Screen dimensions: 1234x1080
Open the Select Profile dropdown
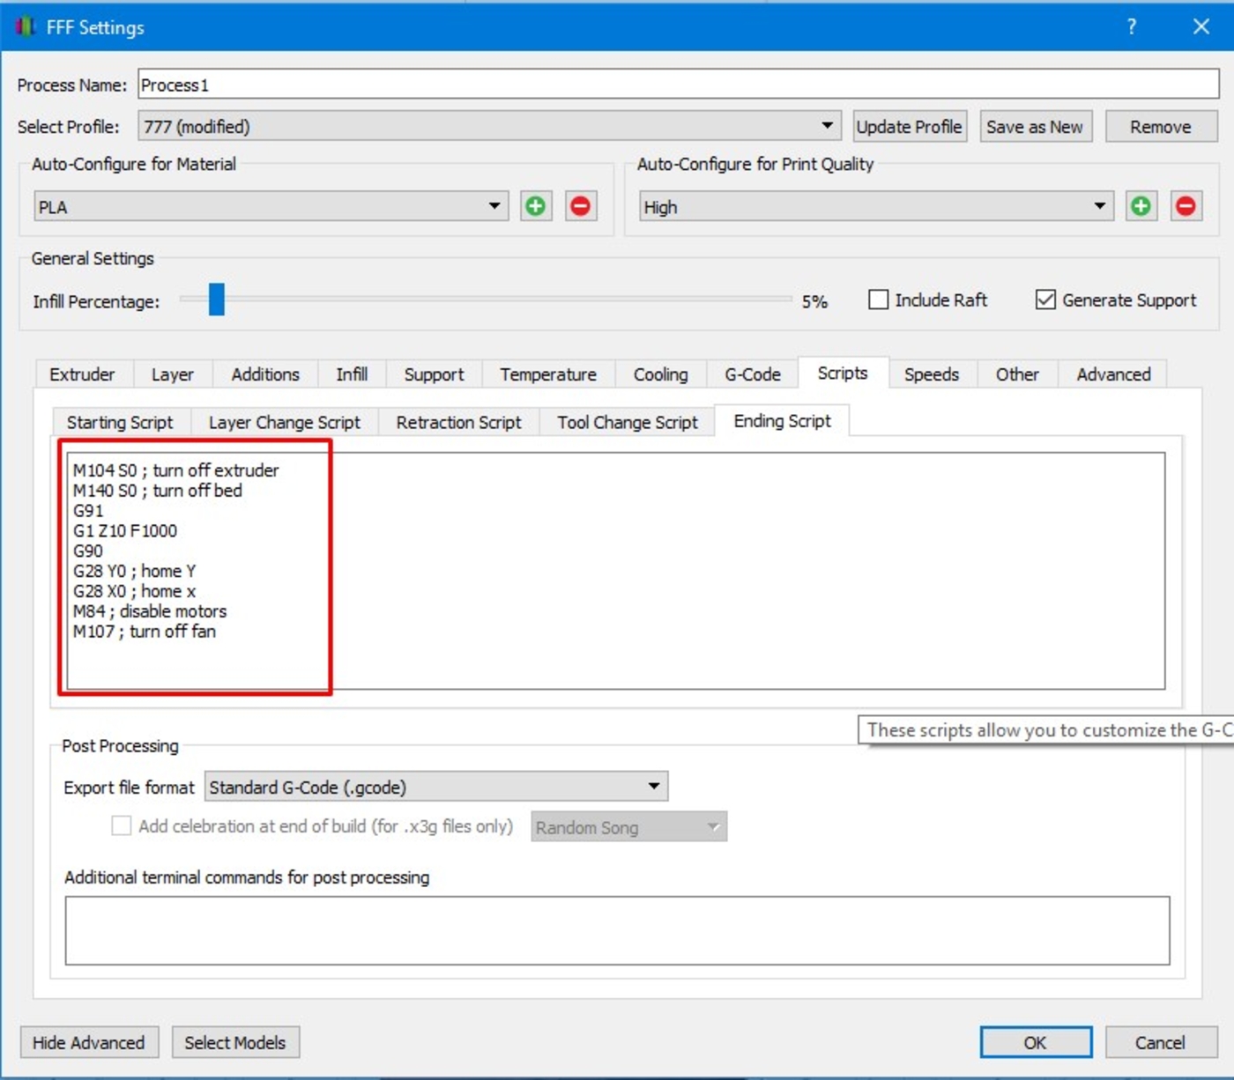pyautogui.click(x=489, y=126)
